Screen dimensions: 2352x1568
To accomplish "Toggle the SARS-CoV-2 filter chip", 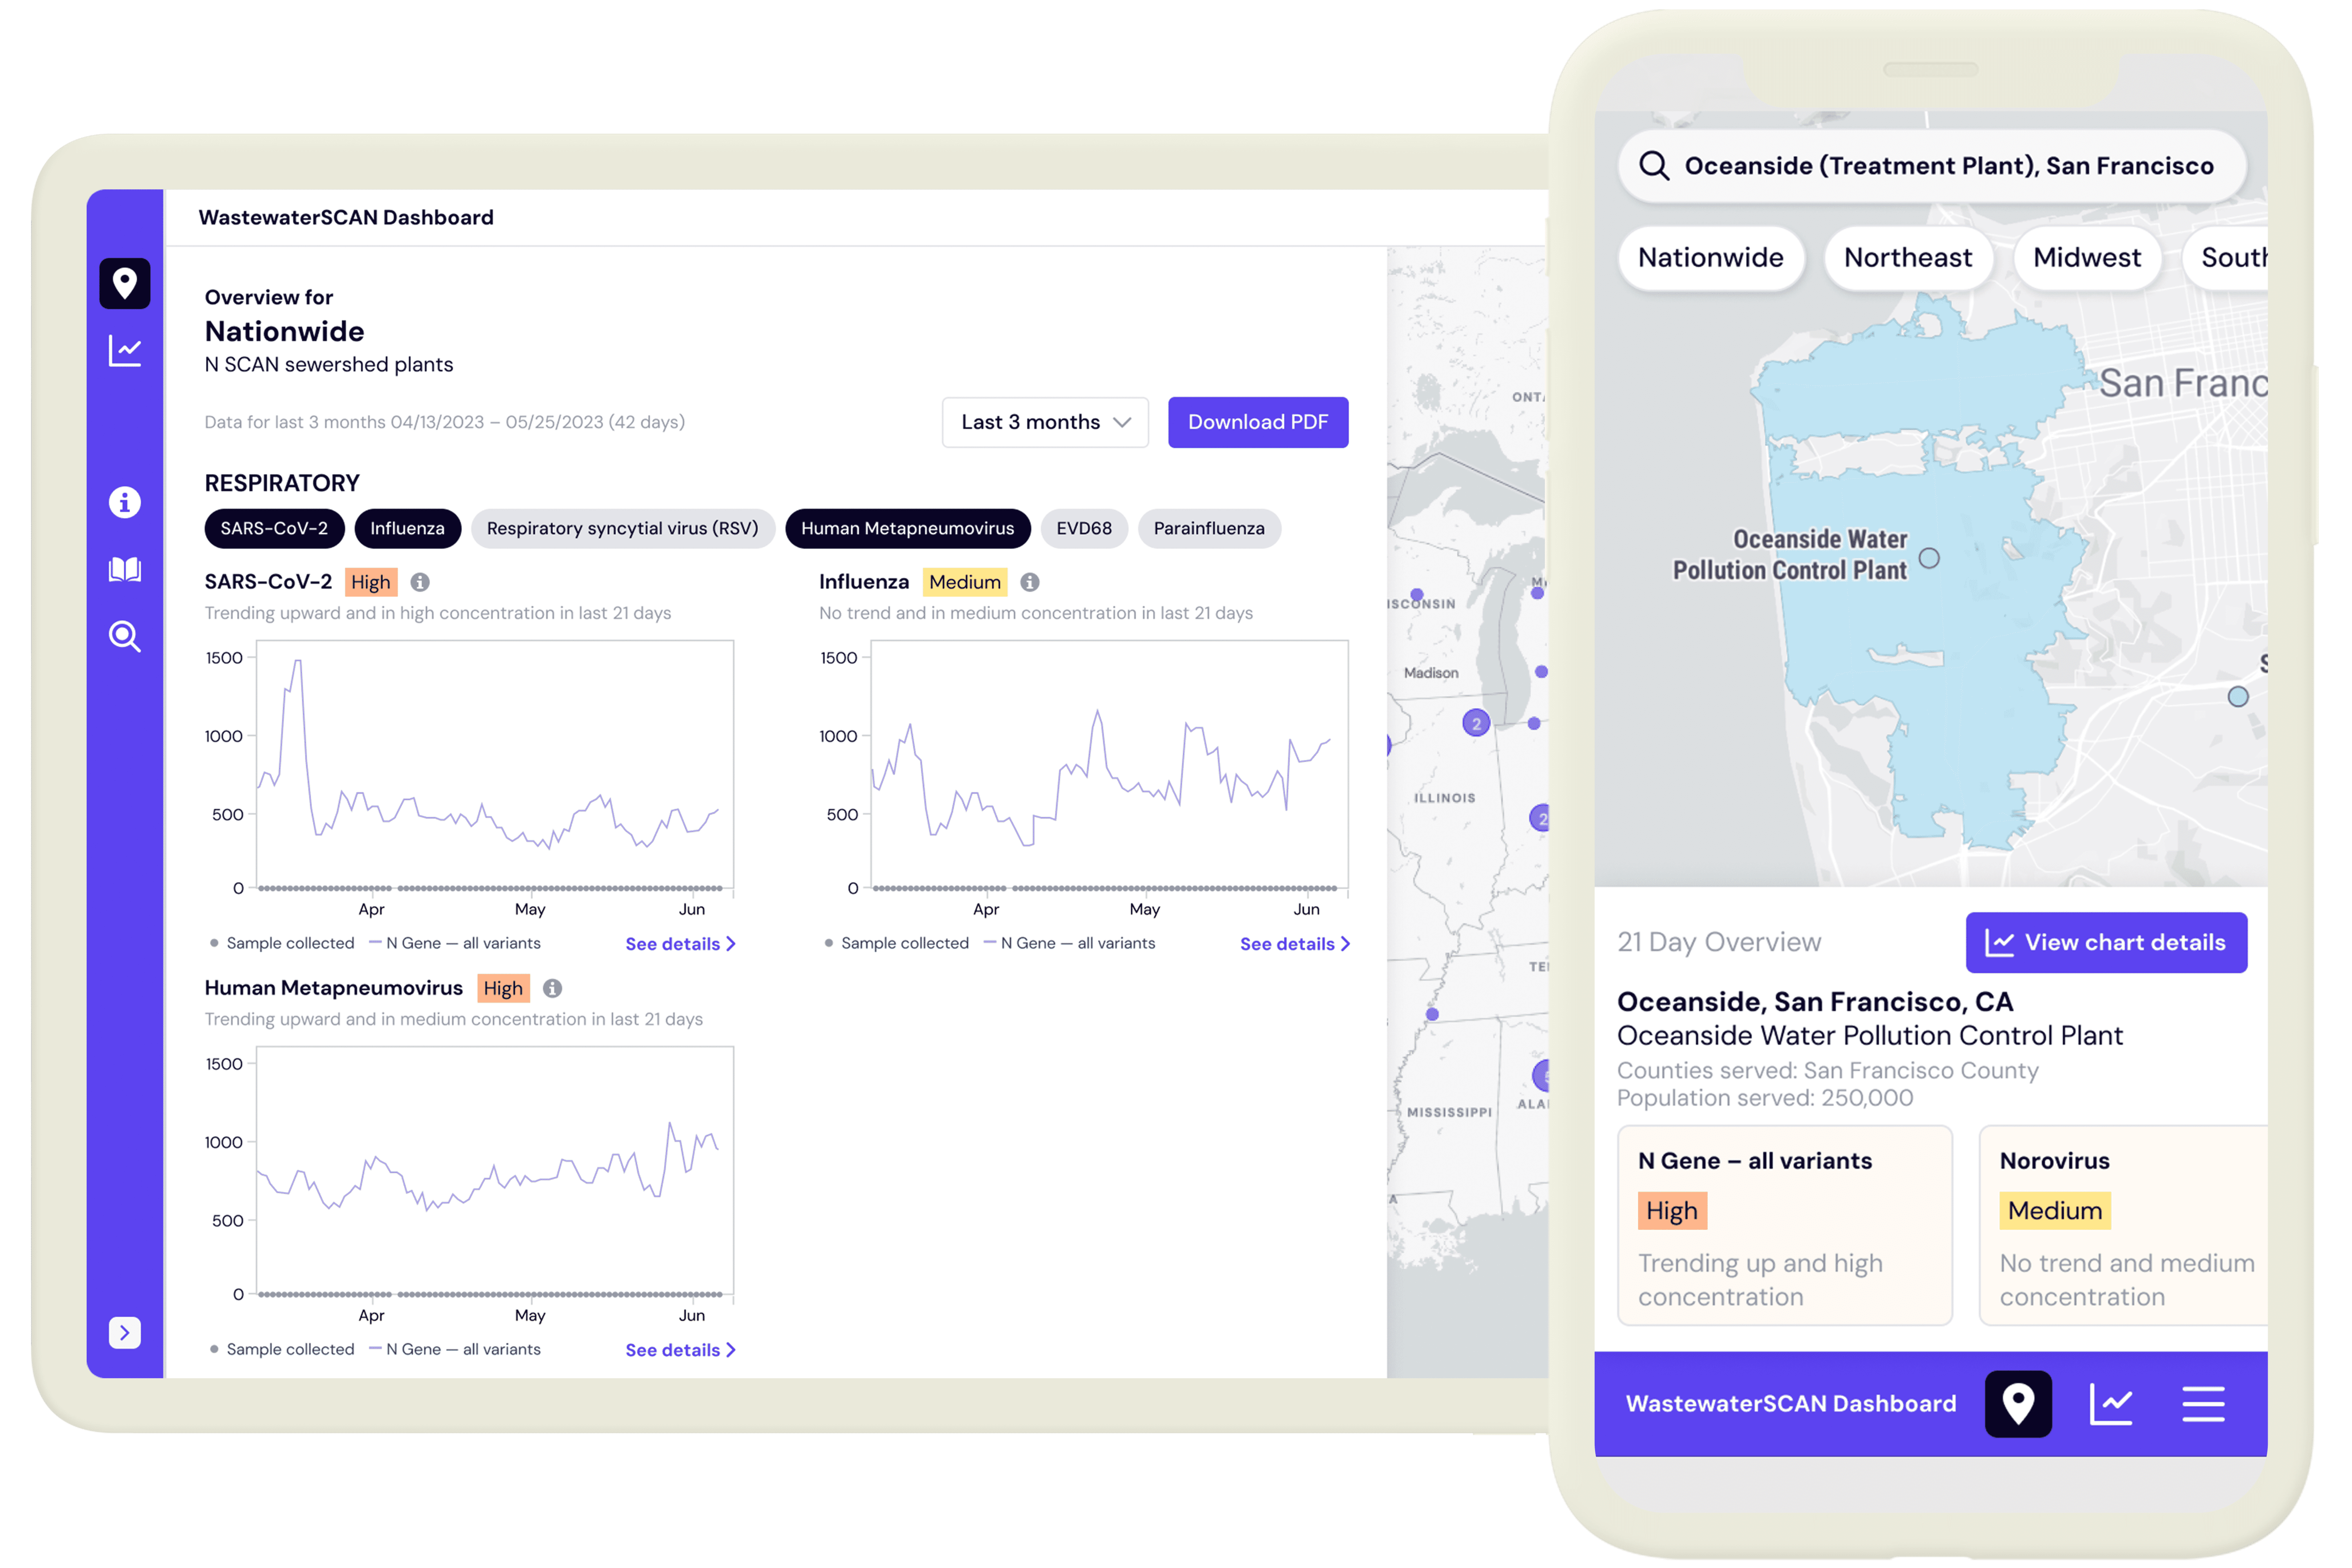I will [x=274, y=528].
